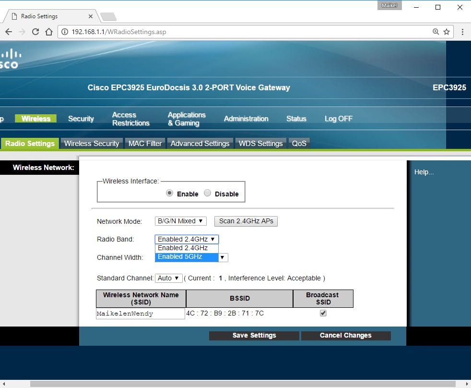Select the Enable wireless interface radio button
The width and height of the screenshot is (471, 388).
coord(169,193)
